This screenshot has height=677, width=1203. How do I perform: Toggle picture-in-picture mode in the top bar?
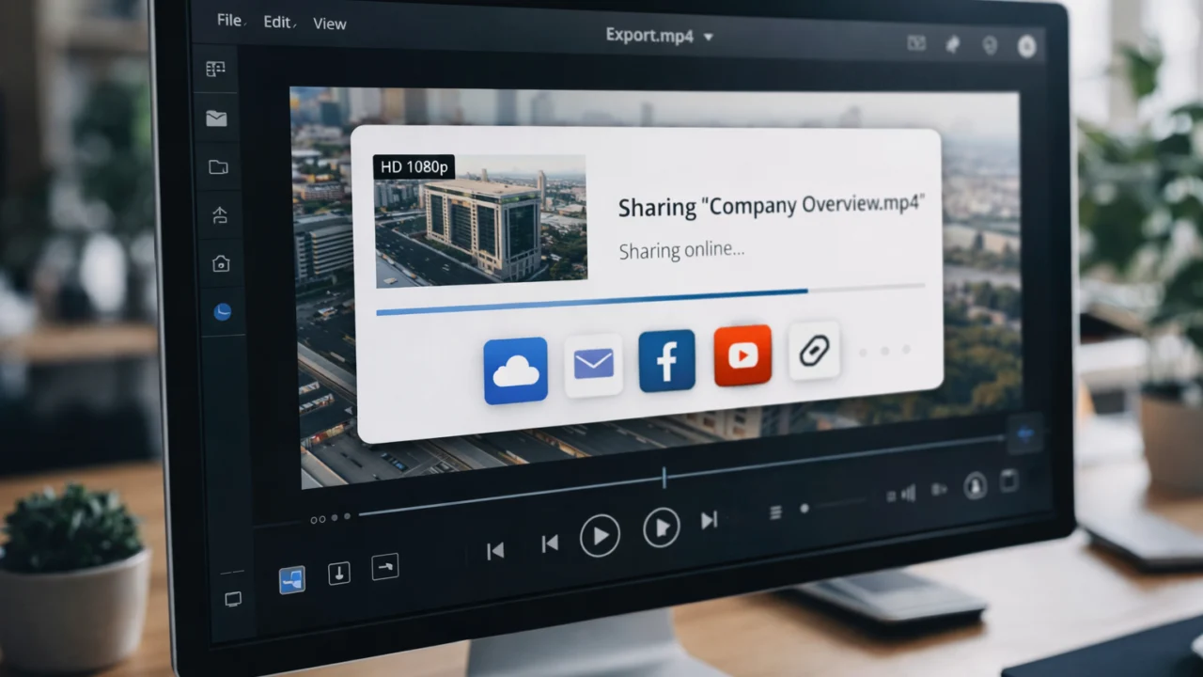pos(916,43)
